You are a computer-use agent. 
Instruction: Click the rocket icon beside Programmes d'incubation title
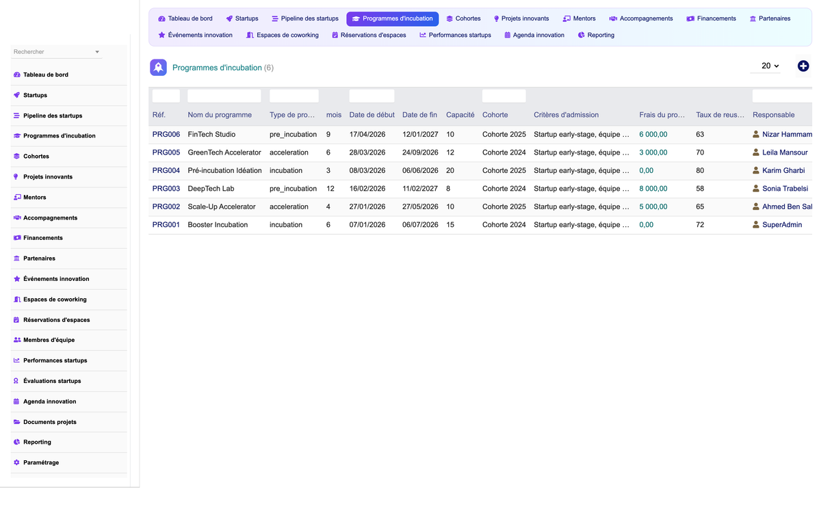click(x=158, y=67)
